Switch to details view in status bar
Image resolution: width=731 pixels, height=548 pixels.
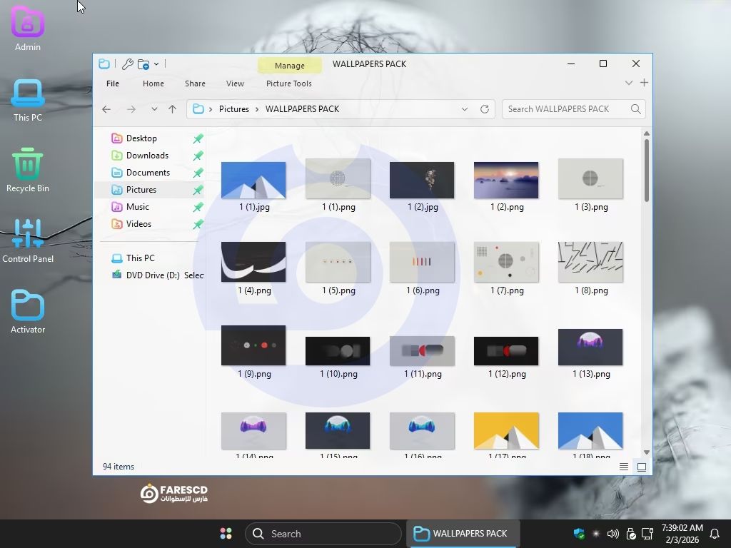coord(624,467)
